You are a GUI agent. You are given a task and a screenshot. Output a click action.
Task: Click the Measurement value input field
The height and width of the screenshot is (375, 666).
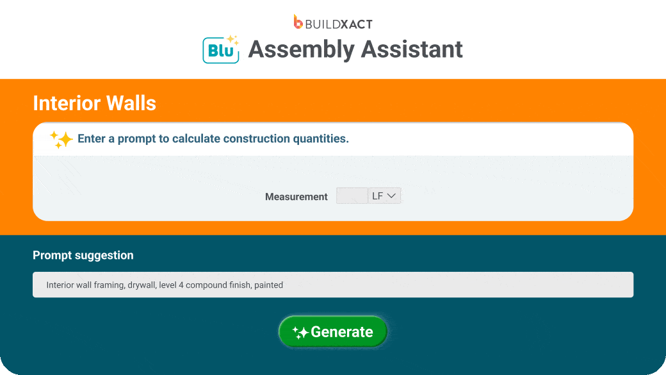pyautogui.click(x=352, y=196)
